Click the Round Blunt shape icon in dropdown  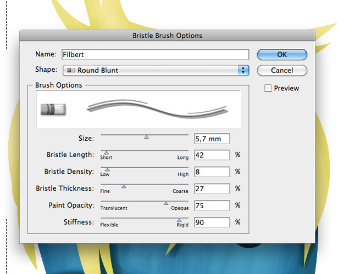[71, 70]
